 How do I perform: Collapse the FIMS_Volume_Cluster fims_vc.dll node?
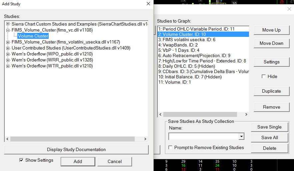[x=8, y=30]
